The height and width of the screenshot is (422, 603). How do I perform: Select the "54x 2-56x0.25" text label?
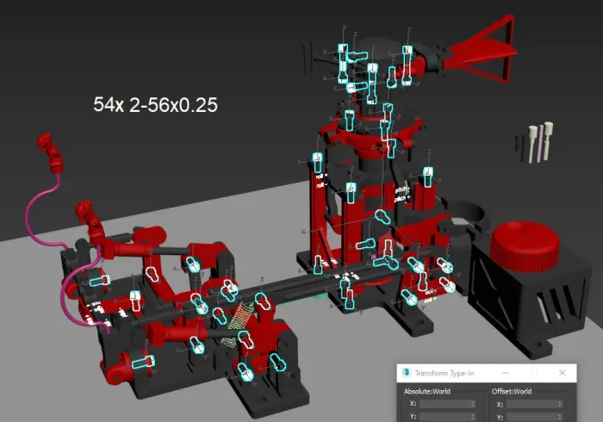tap(155, 105)
